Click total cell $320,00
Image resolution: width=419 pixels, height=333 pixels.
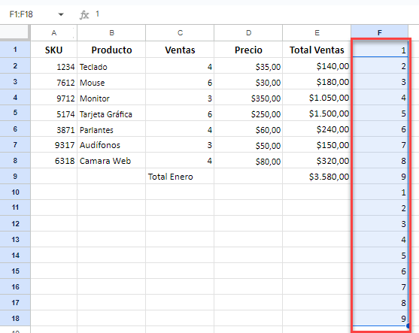coord(317,160)
